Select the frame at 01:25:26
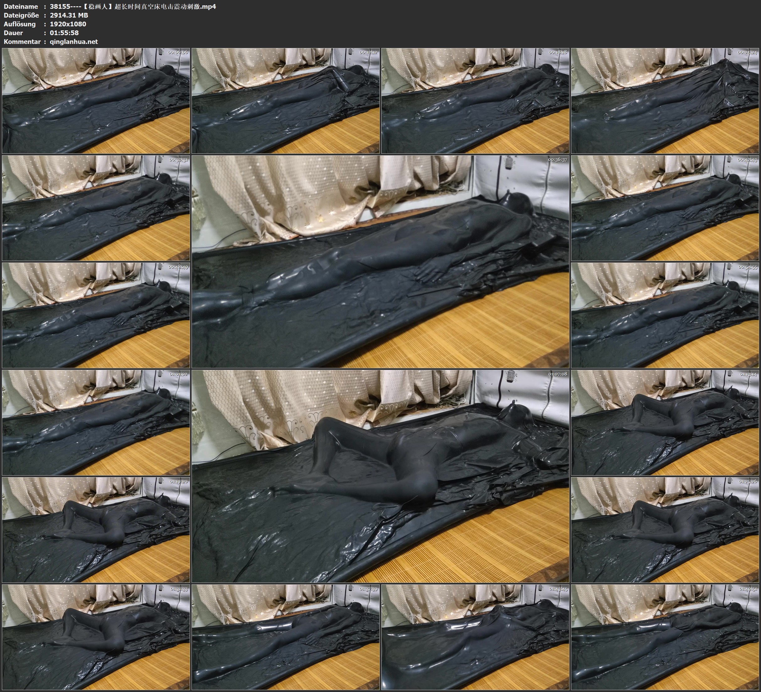Viewport: 761px width, 692px height. 665,530
